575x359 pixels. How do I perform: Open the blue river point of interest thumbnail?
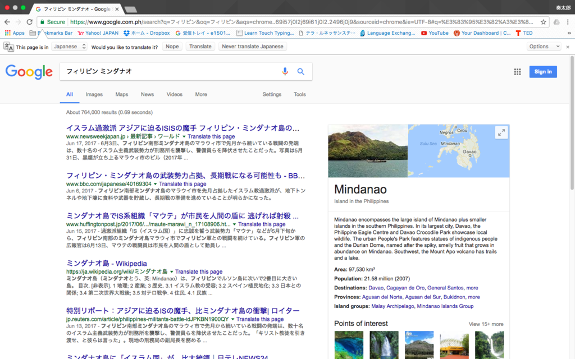coord(349,345)
